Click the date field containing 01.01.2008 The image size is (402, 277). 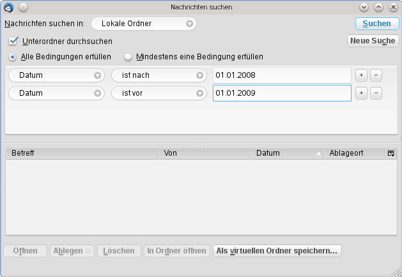point(282,75)
